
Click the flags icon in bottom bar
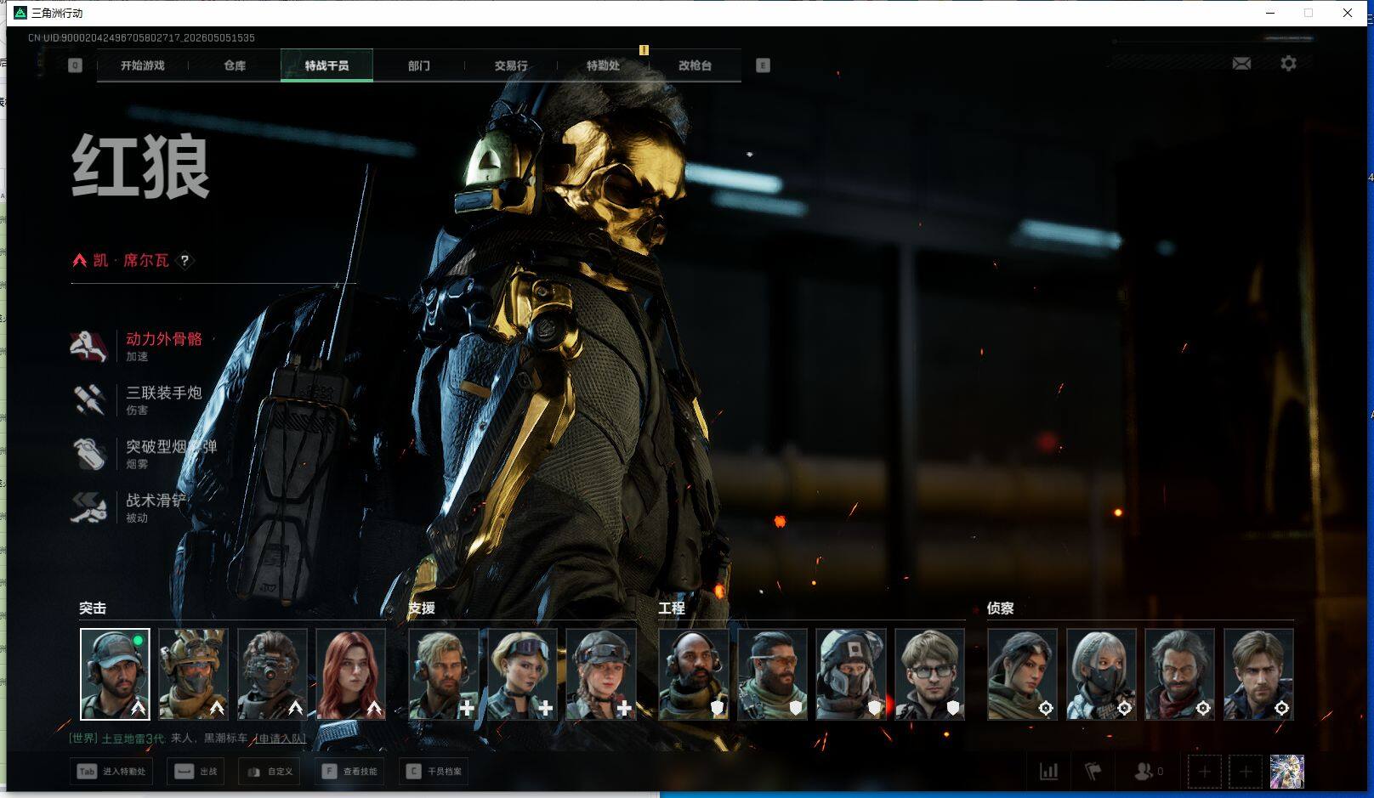pos(1093,772)
